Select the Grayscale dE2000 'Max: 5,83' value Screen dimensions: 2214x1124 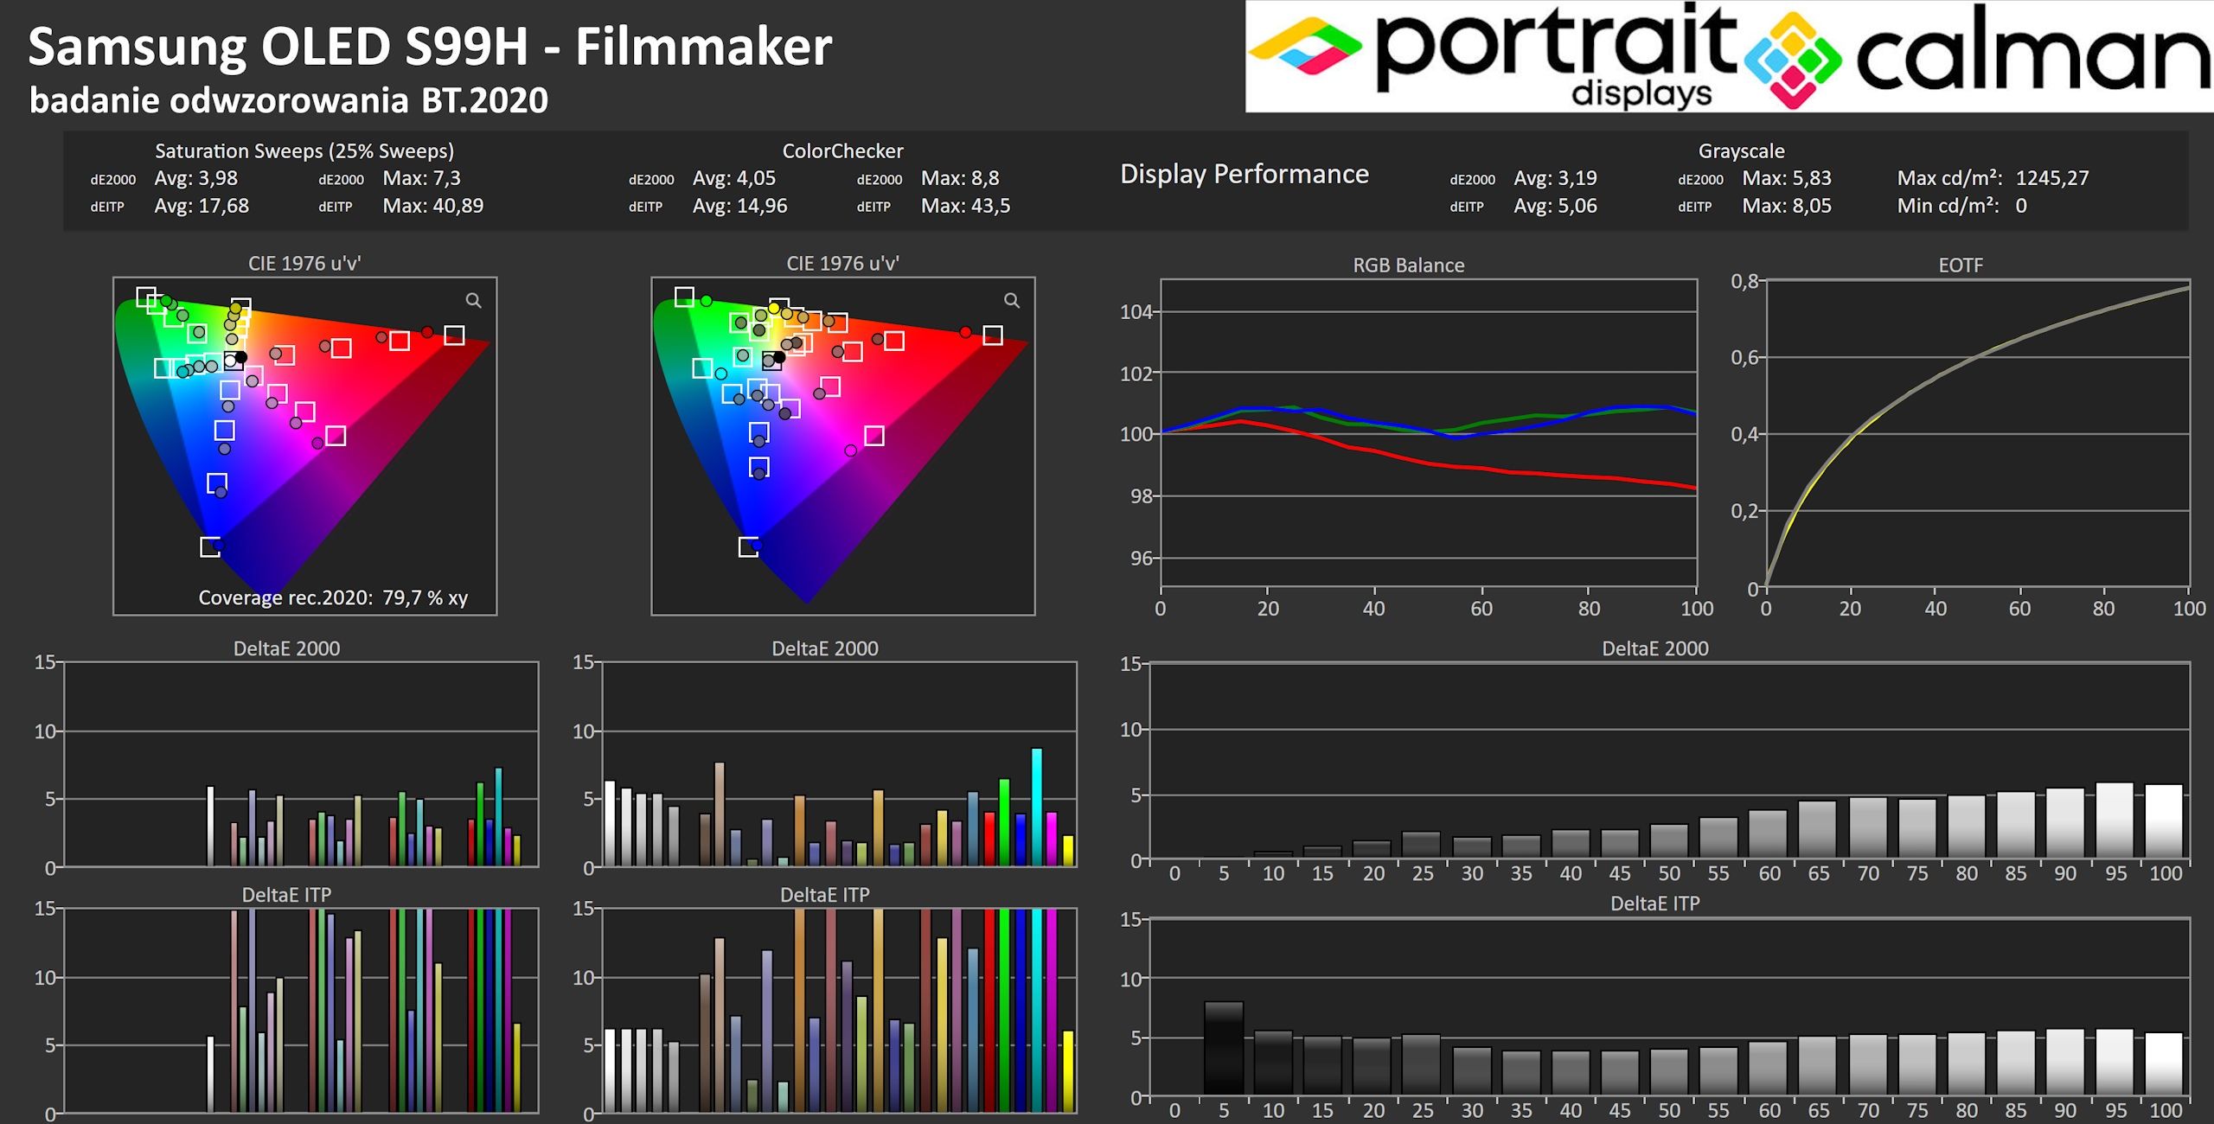click(1787, 178)
